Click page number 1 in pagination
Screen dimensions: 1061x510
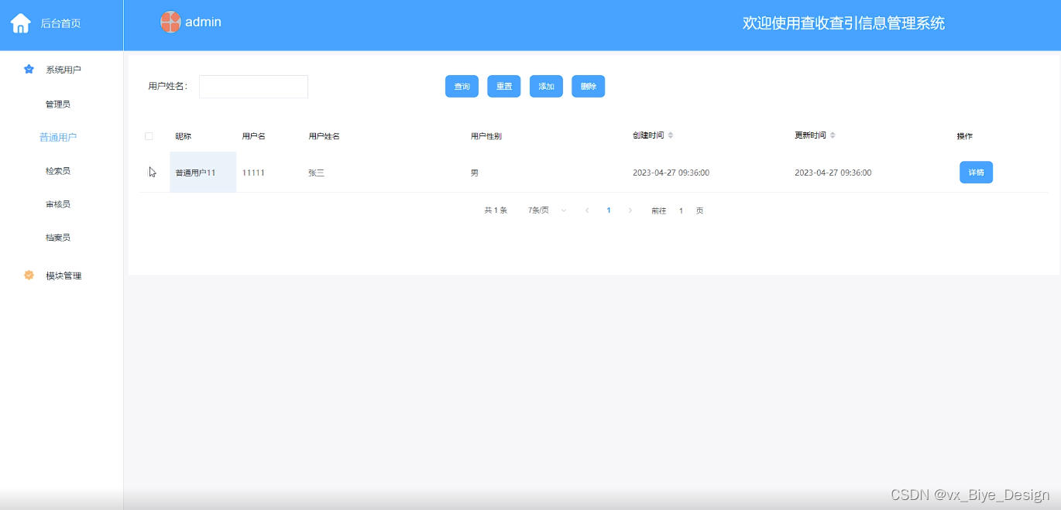pyautogui.click(x=609, y=211)
